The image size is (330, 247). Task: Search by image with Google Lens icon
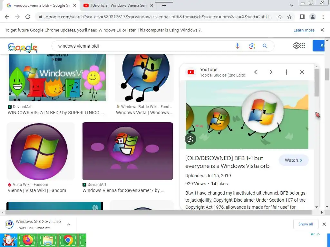click(252, 46)
